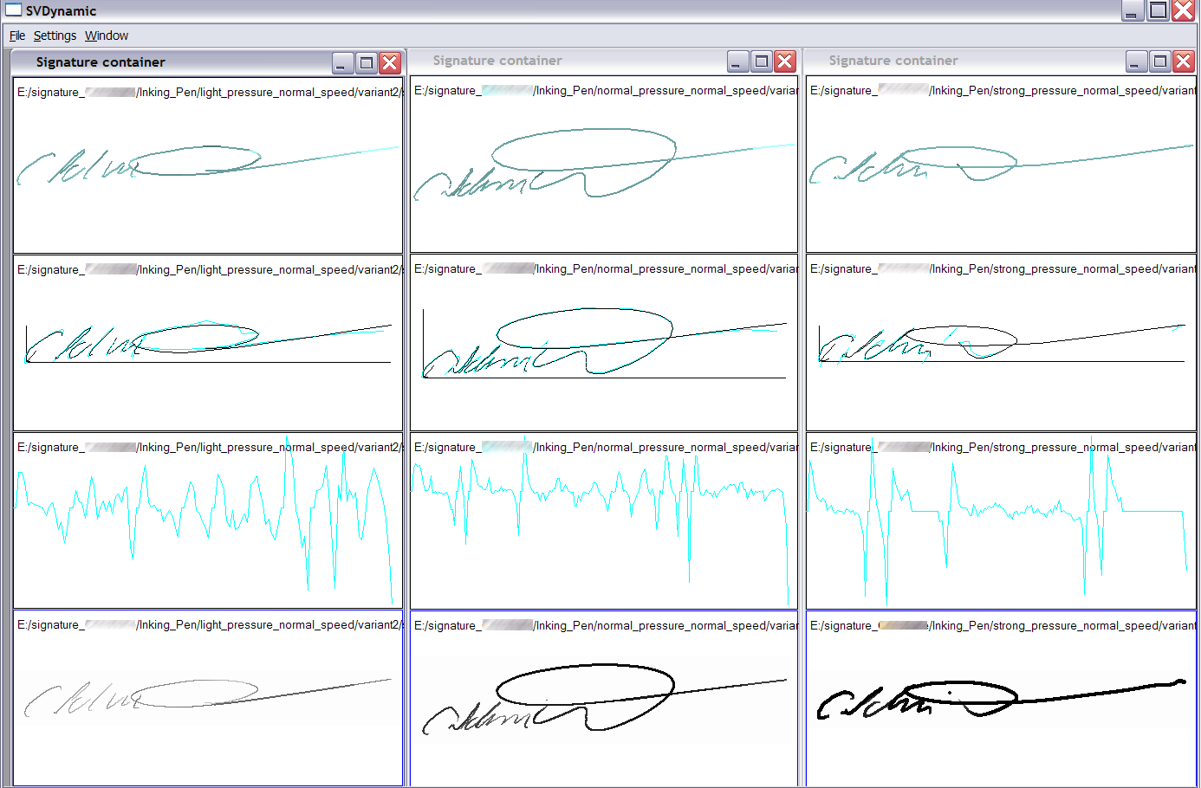This screenshot has height=788, width=1201.
Task: Select light_pressure teal signature trace panel
Action: click(x=208, y=165)
